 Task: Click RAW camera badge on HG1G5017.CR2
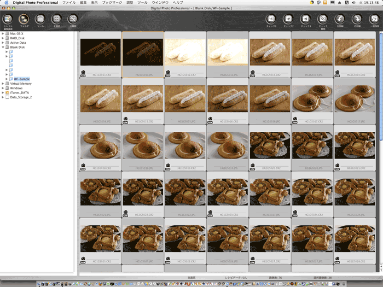coord(295,120)
